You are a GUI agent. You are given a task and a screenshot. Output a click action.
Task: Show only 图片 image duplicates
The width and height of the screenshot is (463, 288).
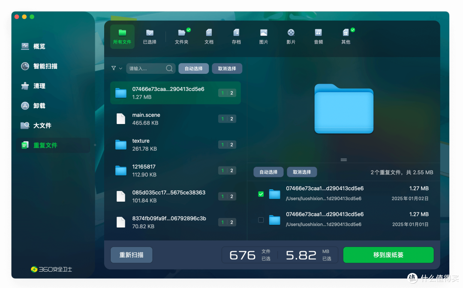(x=264, y=36)
